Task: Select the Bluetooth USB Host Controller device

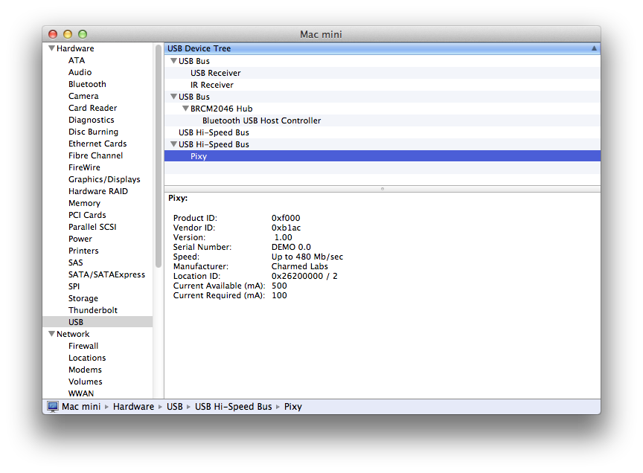Action: tap(261, 120)
